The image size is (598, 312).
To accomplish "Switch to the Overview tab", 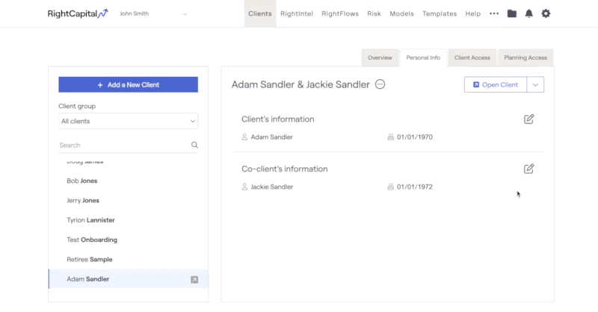I will [380, 57].
